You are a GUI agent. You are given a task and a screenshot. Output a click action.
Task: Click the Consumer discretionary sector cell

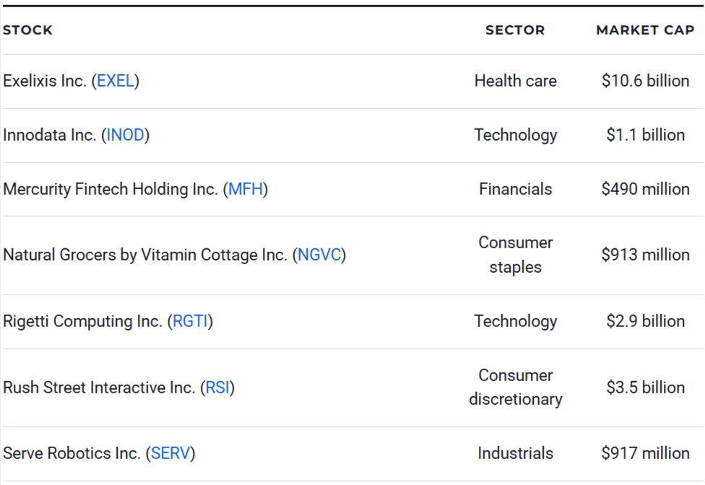(515, 388)
